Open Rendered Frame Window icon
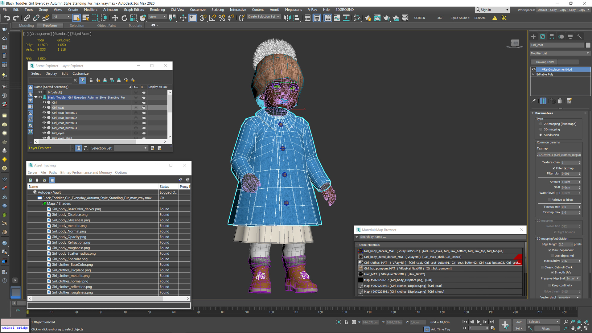This screenshot has height=333, width=592. click(x=377, y=18)
